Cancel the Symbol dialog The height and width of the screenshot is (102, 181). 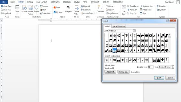click(x=170, y=78)
